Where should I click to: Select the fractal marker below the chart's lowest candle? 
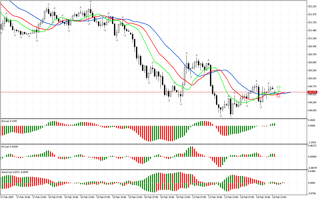pos(230,118)
